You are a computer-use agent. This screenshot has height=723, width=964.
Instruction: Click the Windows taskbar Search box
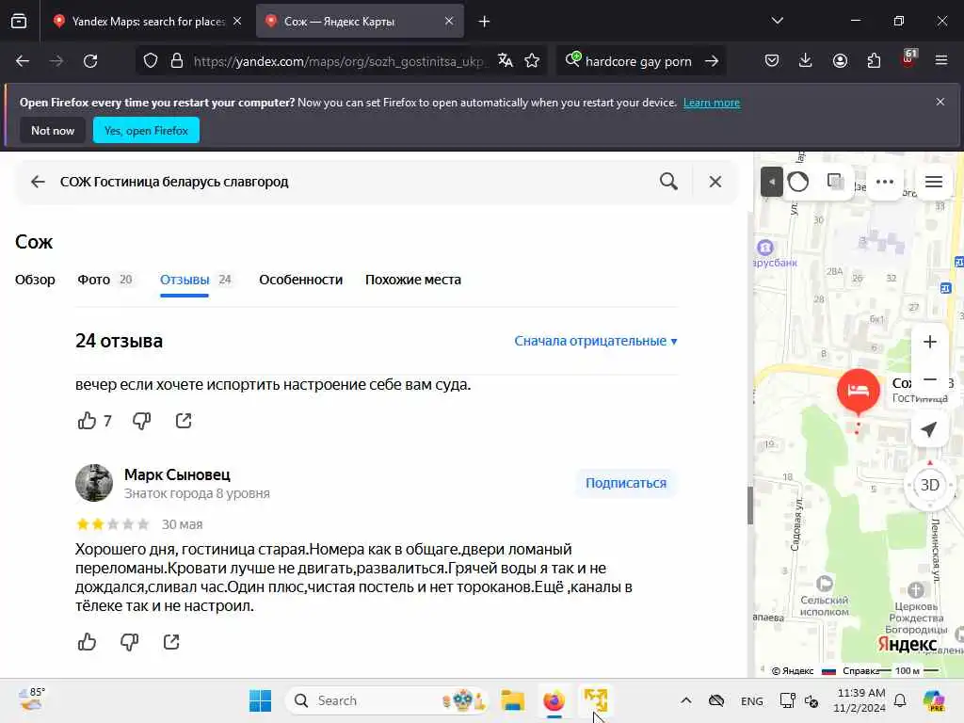click(x=387, y=700)
